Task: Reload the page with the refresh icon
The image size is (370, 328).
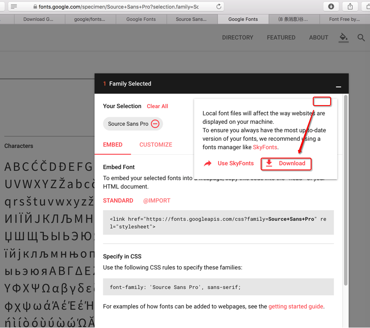Action: [x=219, y=6]
